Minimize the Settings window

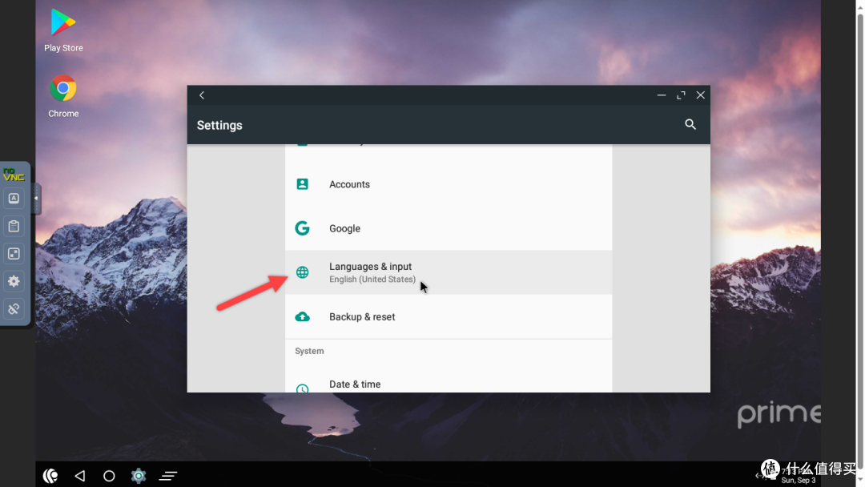tap(662, 95)
